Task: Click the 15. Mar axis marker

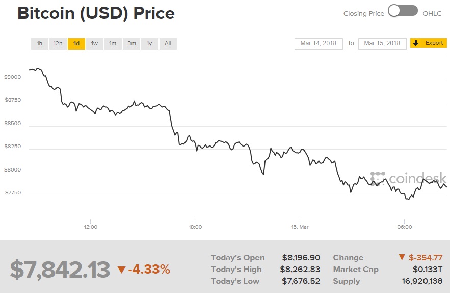Action: [x=300, y=227]
